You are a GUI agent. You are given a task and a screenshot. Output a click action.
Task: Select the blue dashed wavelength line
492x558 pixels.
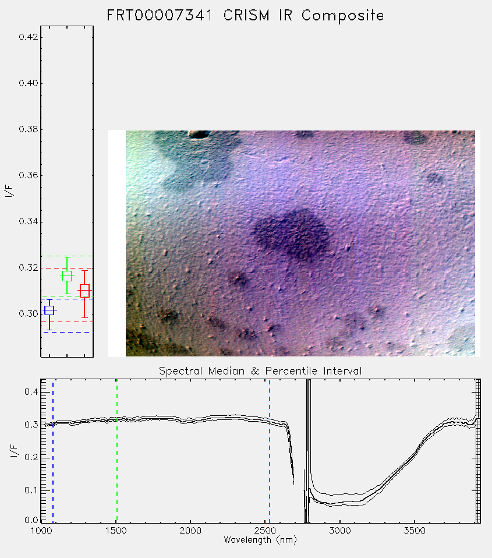pos(53,451)
